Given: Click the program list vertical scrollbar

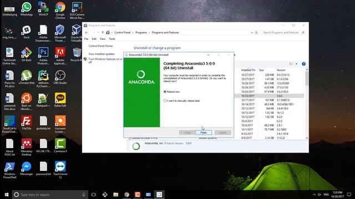Looking at the screenshot, I should [x=307, y=78].
